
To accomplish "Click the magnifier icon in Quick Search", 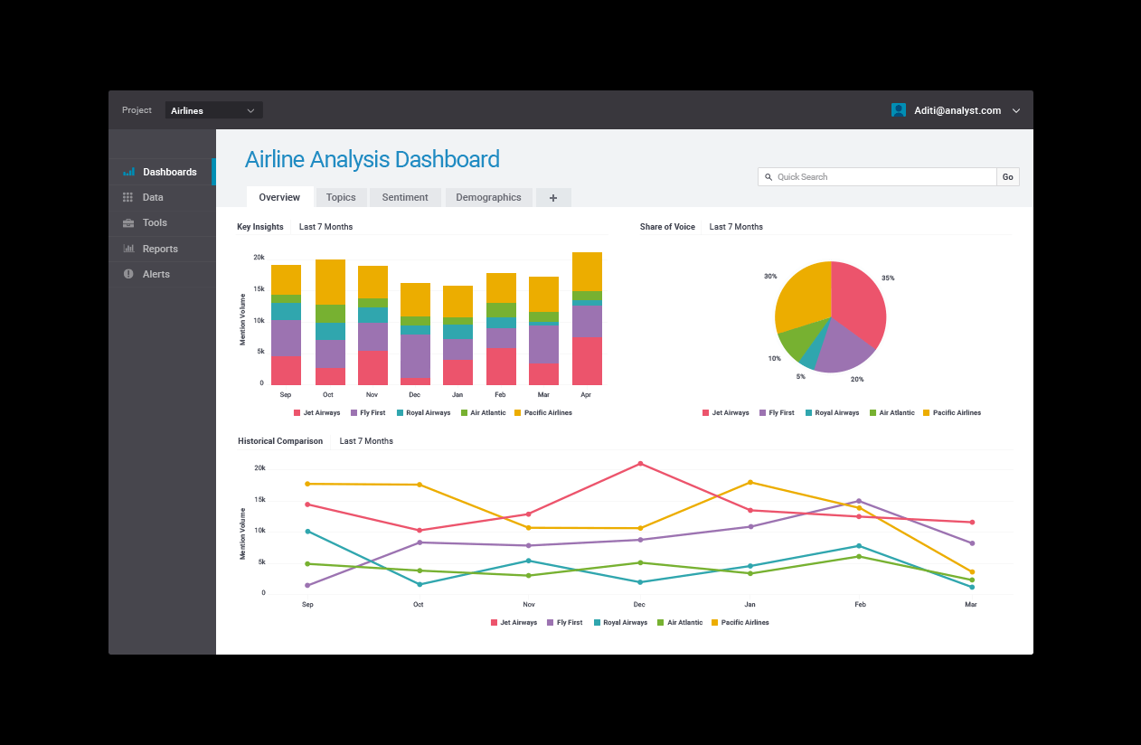I will pyautogui.click(x=769, y=176).
